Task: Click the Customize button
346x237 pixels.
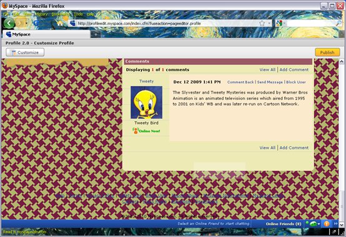Action: [25, 52]
